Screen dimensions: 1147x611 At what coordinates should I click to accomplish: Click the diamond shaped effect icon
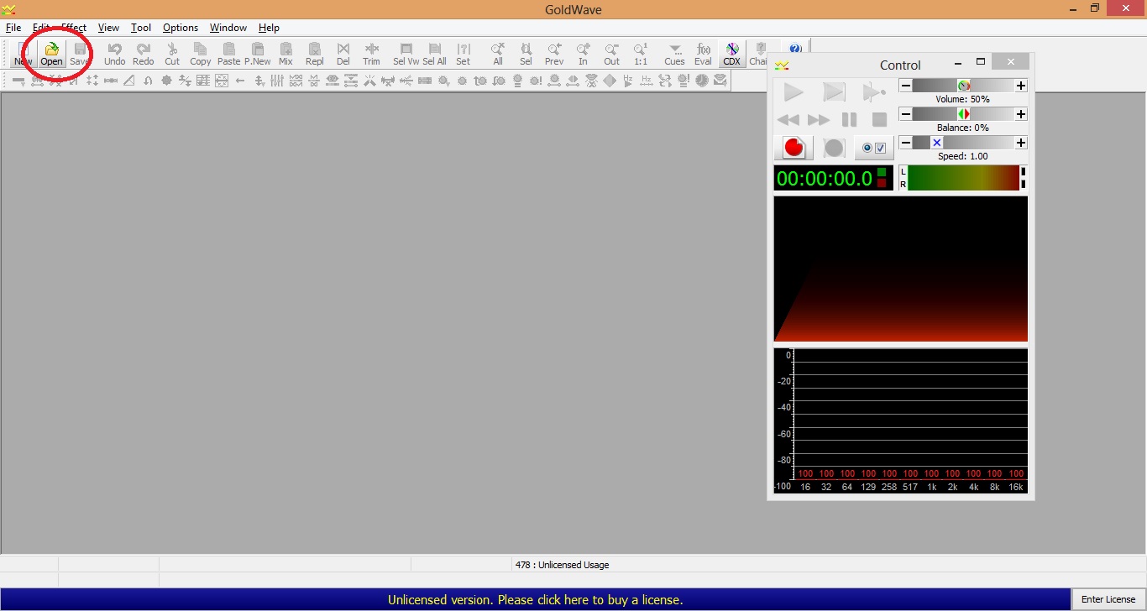click(x=610, y=81)
